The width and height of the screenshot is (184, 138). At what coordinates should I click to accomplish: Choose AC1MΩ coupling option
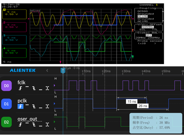point(144,21)
